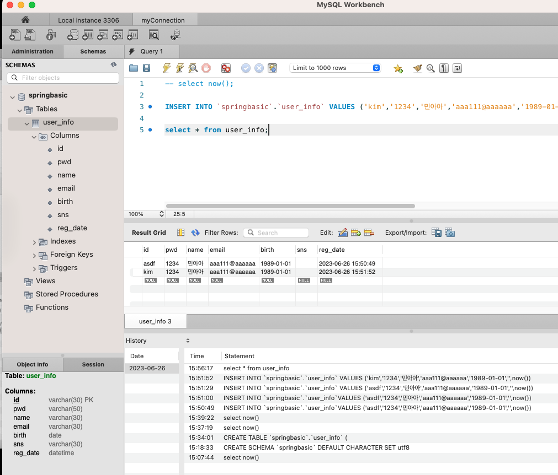Click the Filter objects search field
This screenshot has width=558, height=475.
(63, 78)
